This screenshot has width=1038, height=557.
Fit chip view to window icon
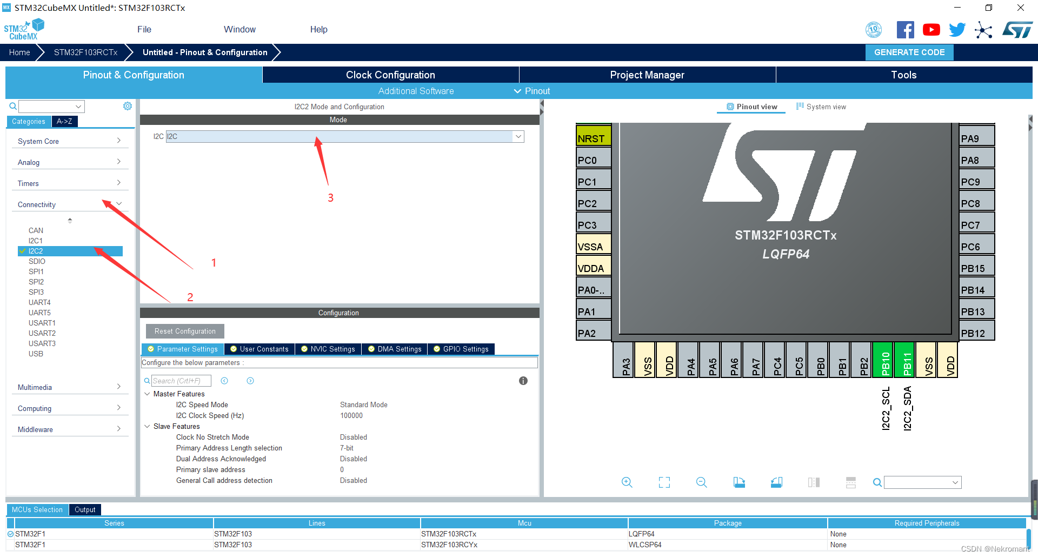pos(664,482)
